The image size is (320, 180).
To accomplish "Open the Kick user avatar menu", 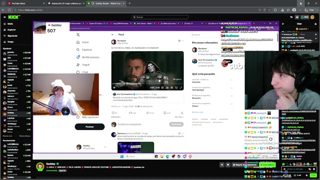I will [312, 17].
